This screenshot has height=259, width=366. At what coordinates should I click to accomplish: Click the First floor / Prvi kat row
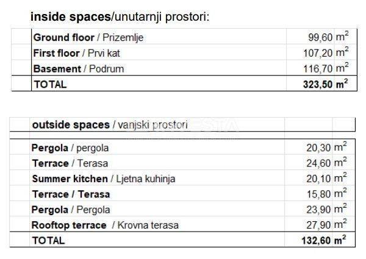[x=184, y=53]
